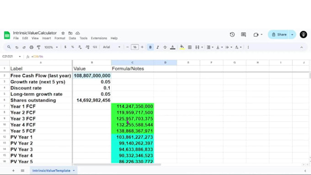The width and height of the screenshot is (311, 175).
Task: Merge the selected cells
Action: [x=197, y=47]
